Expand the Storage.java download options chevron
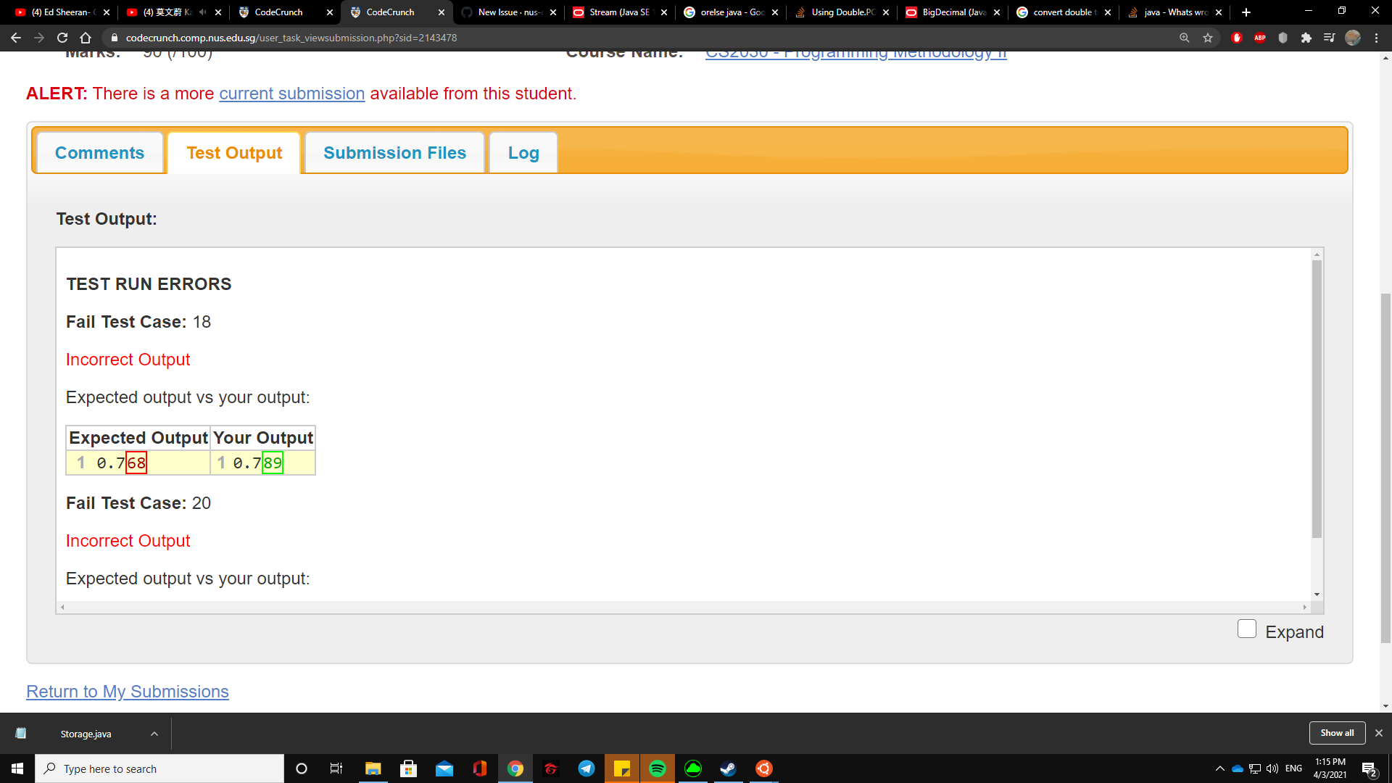The height and width of the screenshot is (783, 1392). pos(154,734)
